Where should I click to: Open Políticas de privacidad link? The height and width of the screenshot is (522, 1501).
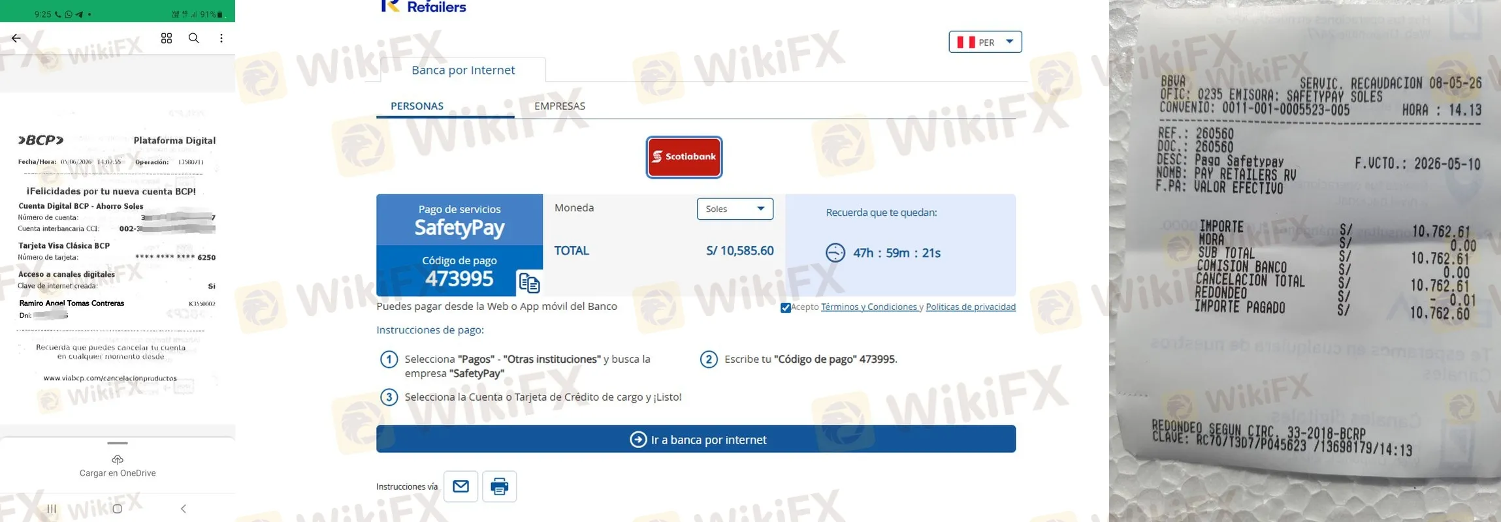971,307
